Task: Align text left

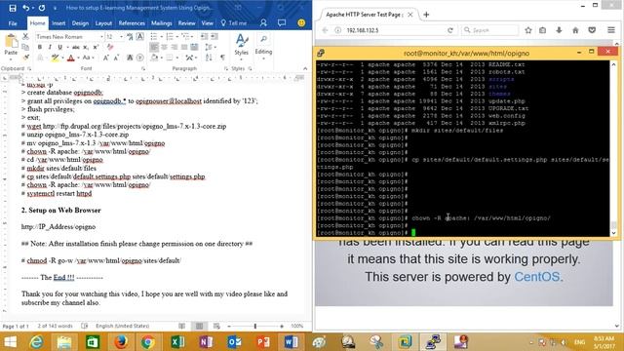Action: (154, 48)
